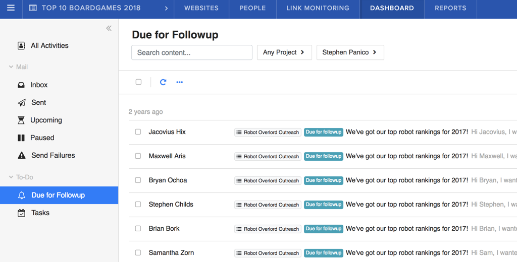Toggle the select-all checkbox in toolbar
Viewport: 517px width, 262px height.
pyautogui.click(x=138, y=82)
